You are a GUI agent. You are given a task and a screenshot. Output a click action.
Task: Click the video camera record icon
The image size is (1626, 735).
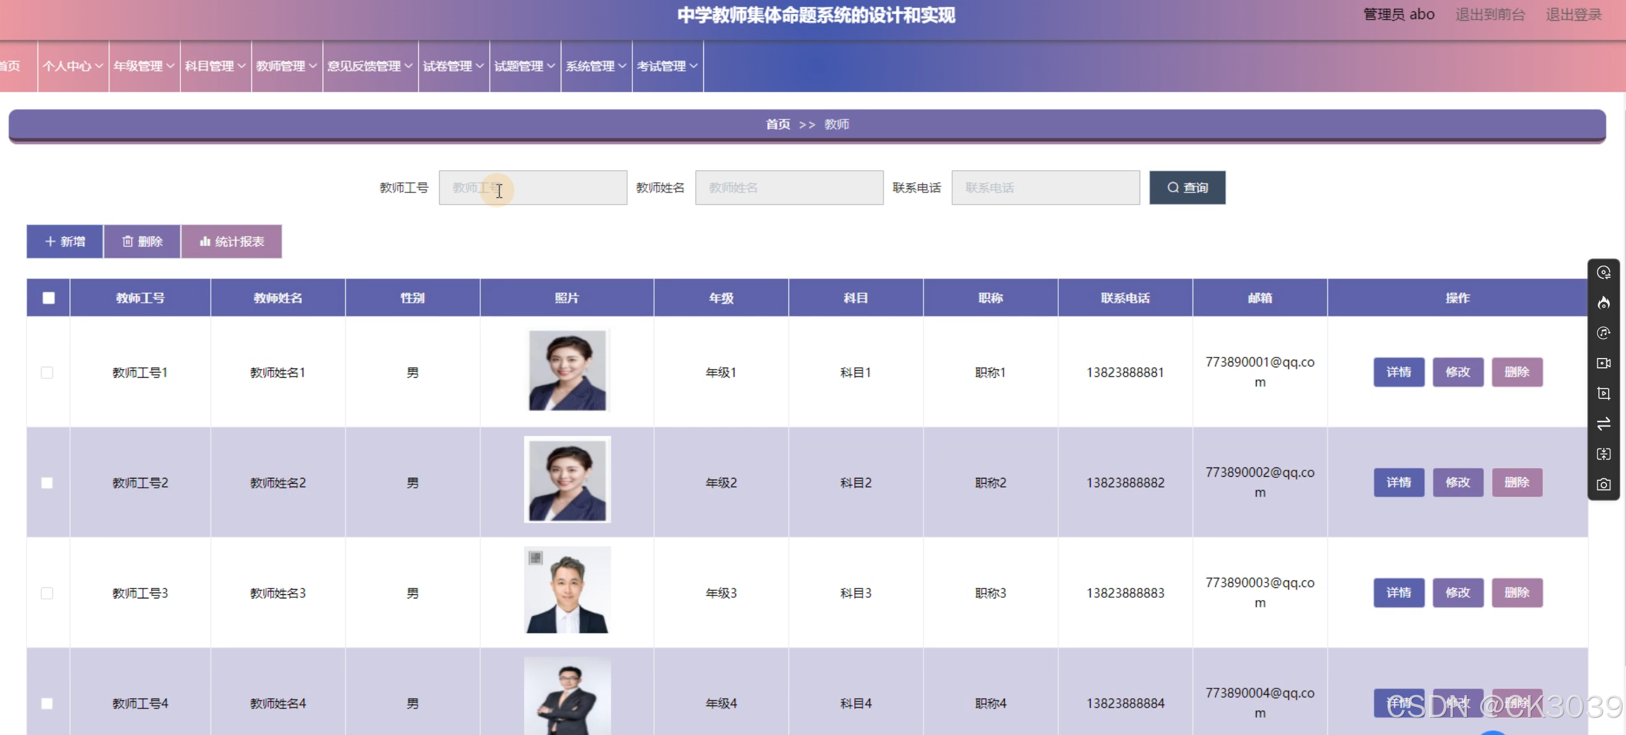click(x=1604, y=363)
